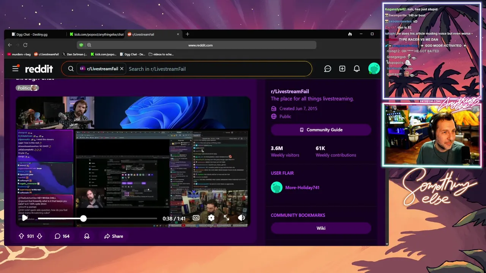This screenshot has width=486, height=273.
Task: Share the post
Action: (x=114, y=236)
